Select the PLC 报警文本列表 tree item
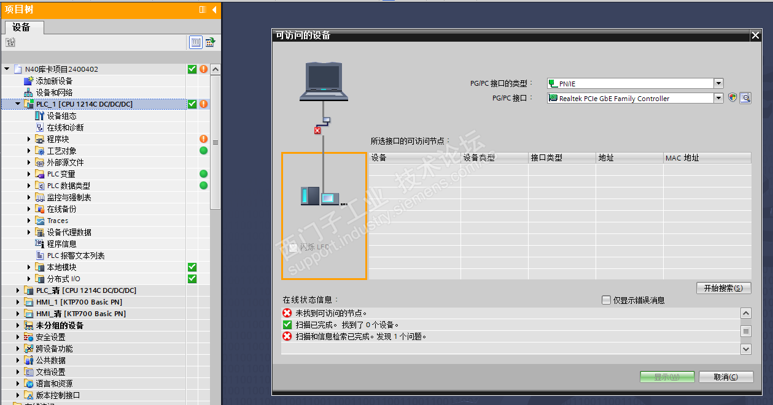This screenshot has height=405, width=773. [76, 255]
